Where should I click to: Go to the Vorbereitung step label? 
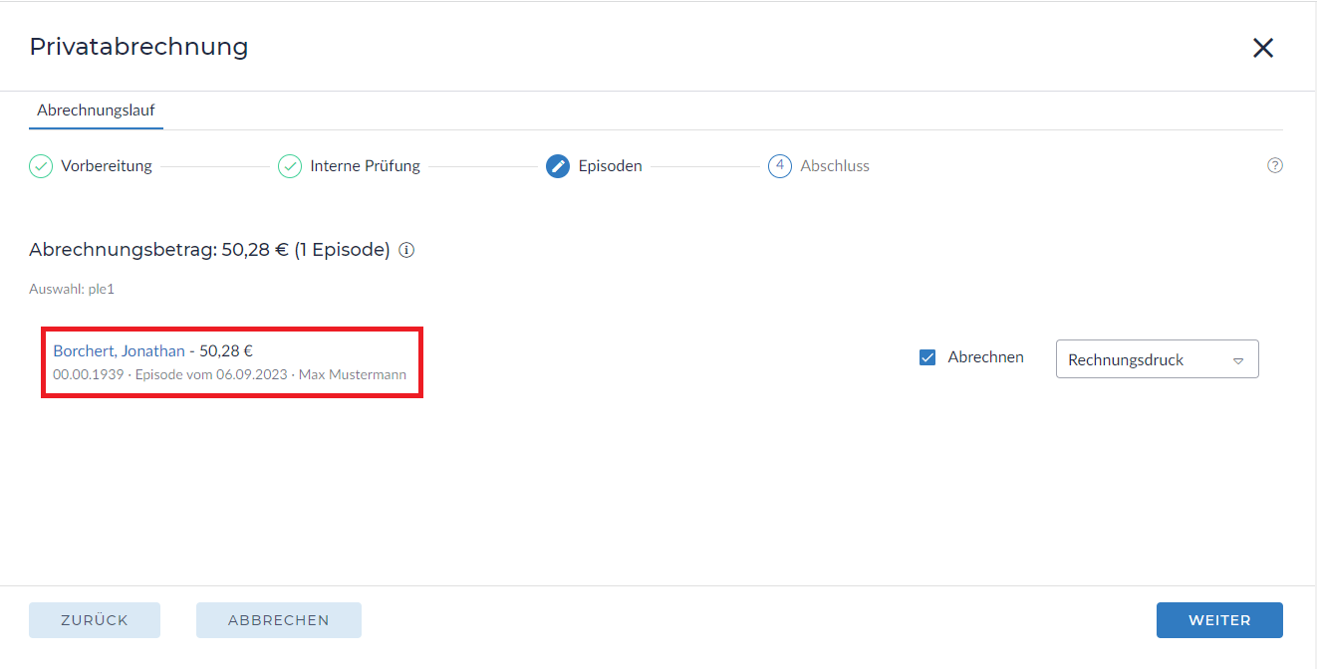click(107, 166)
